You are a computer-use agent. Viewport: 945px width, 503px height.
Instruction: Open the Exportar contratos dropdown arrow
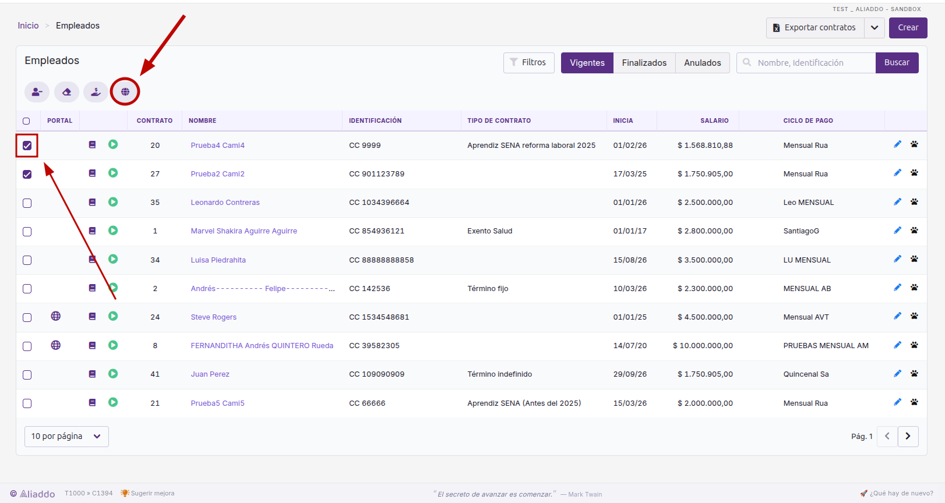coord(875,28)
